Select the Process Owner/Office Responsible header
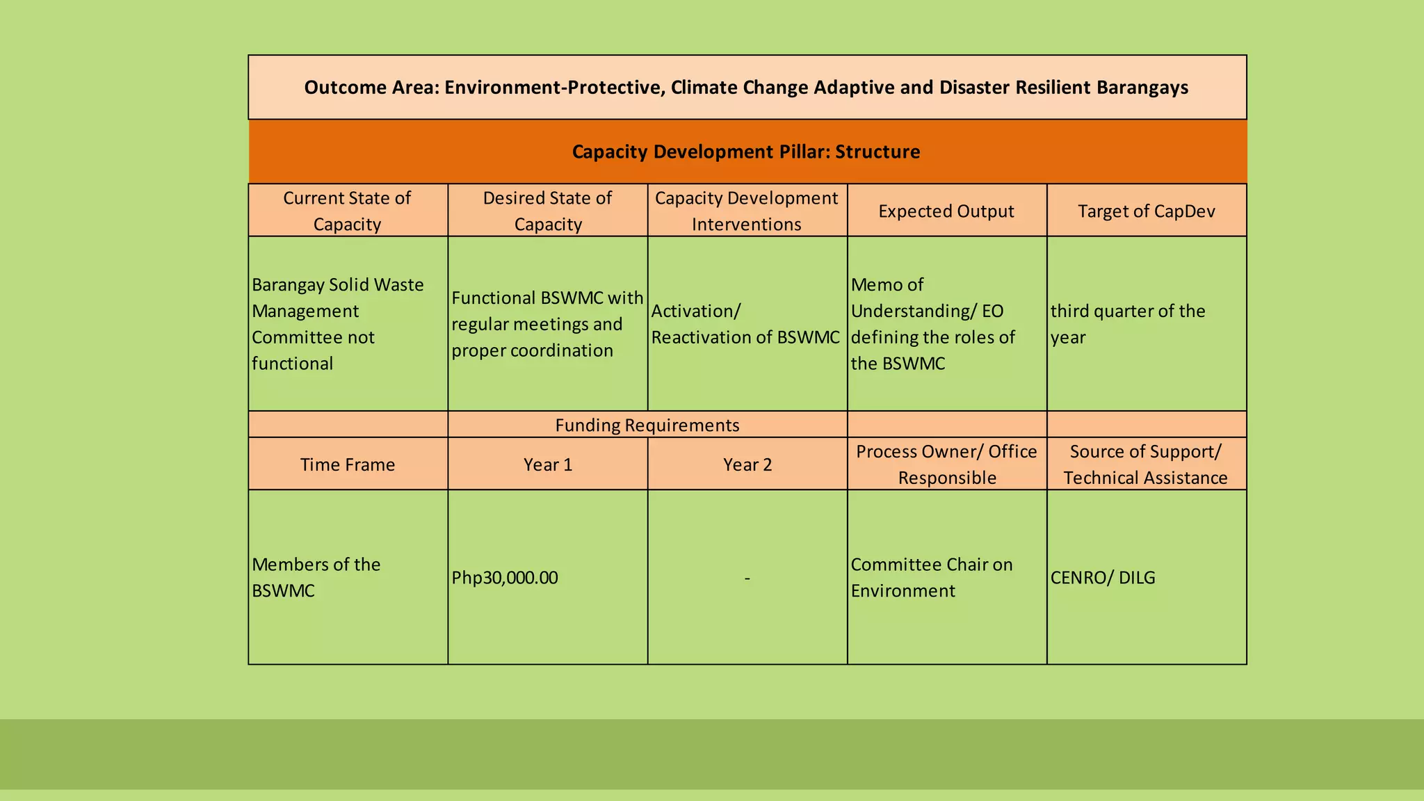The height and width of the screenshot is (801, 1424). [946, 464]
